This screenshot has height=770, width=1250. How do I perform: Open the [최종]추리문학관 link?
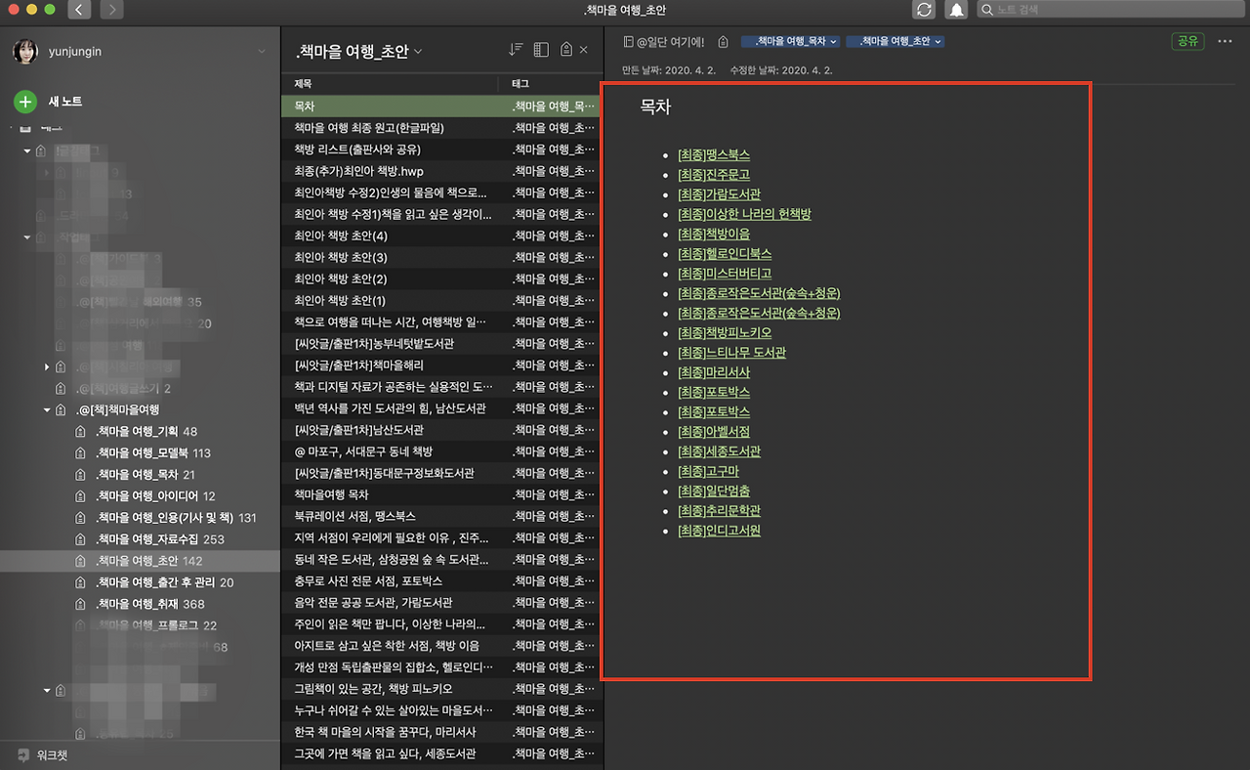(719, 510)
